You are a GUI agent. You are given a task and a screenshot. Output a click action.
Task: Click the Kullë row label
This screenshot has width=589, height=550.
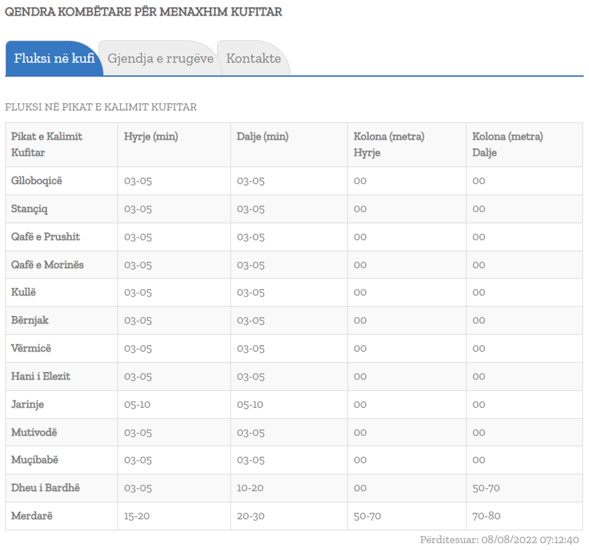[x=23, y=293]
